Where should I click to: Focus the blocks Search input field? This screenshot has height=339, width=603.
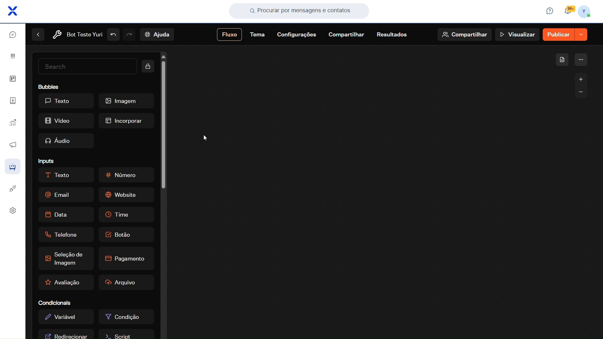[x=87, y=66]
